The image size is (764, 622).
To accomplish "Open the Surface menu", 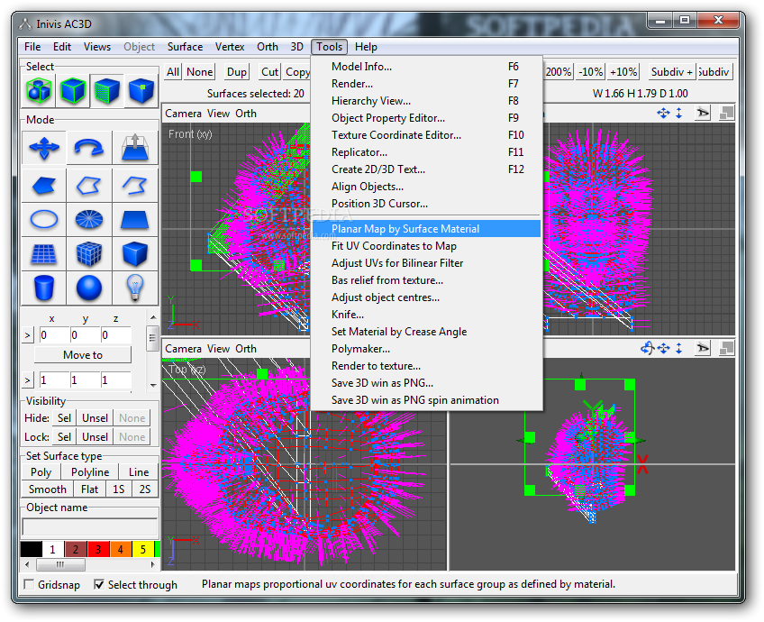I will pos(186,47).
